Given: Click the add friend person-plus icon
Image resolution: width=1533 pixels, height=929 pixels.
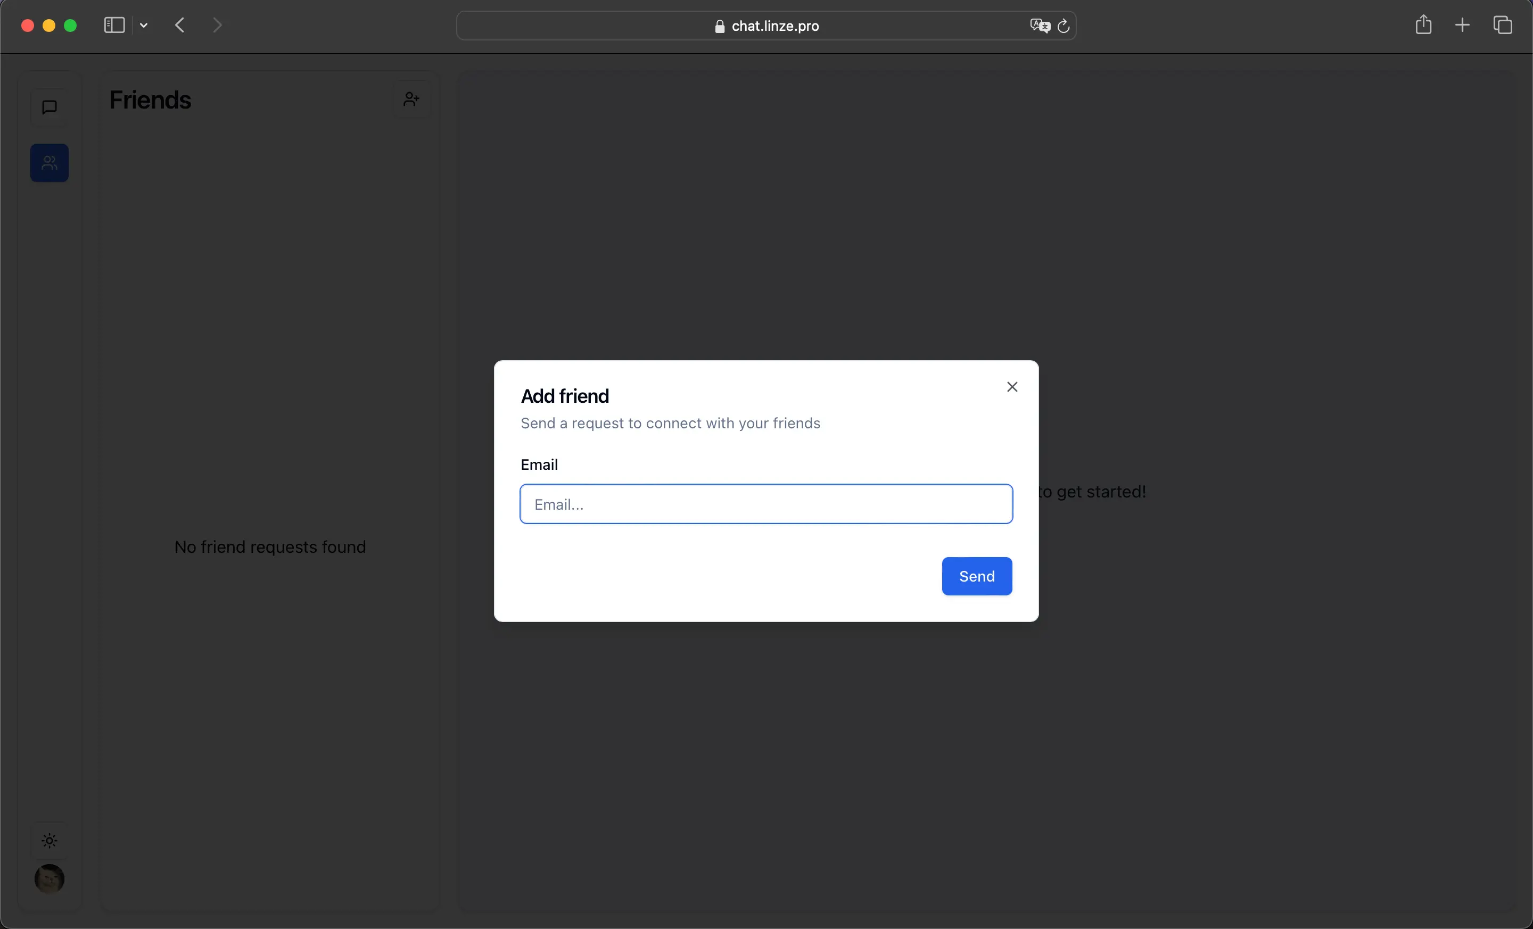Looking at the screenshot, I should (411, 99).
